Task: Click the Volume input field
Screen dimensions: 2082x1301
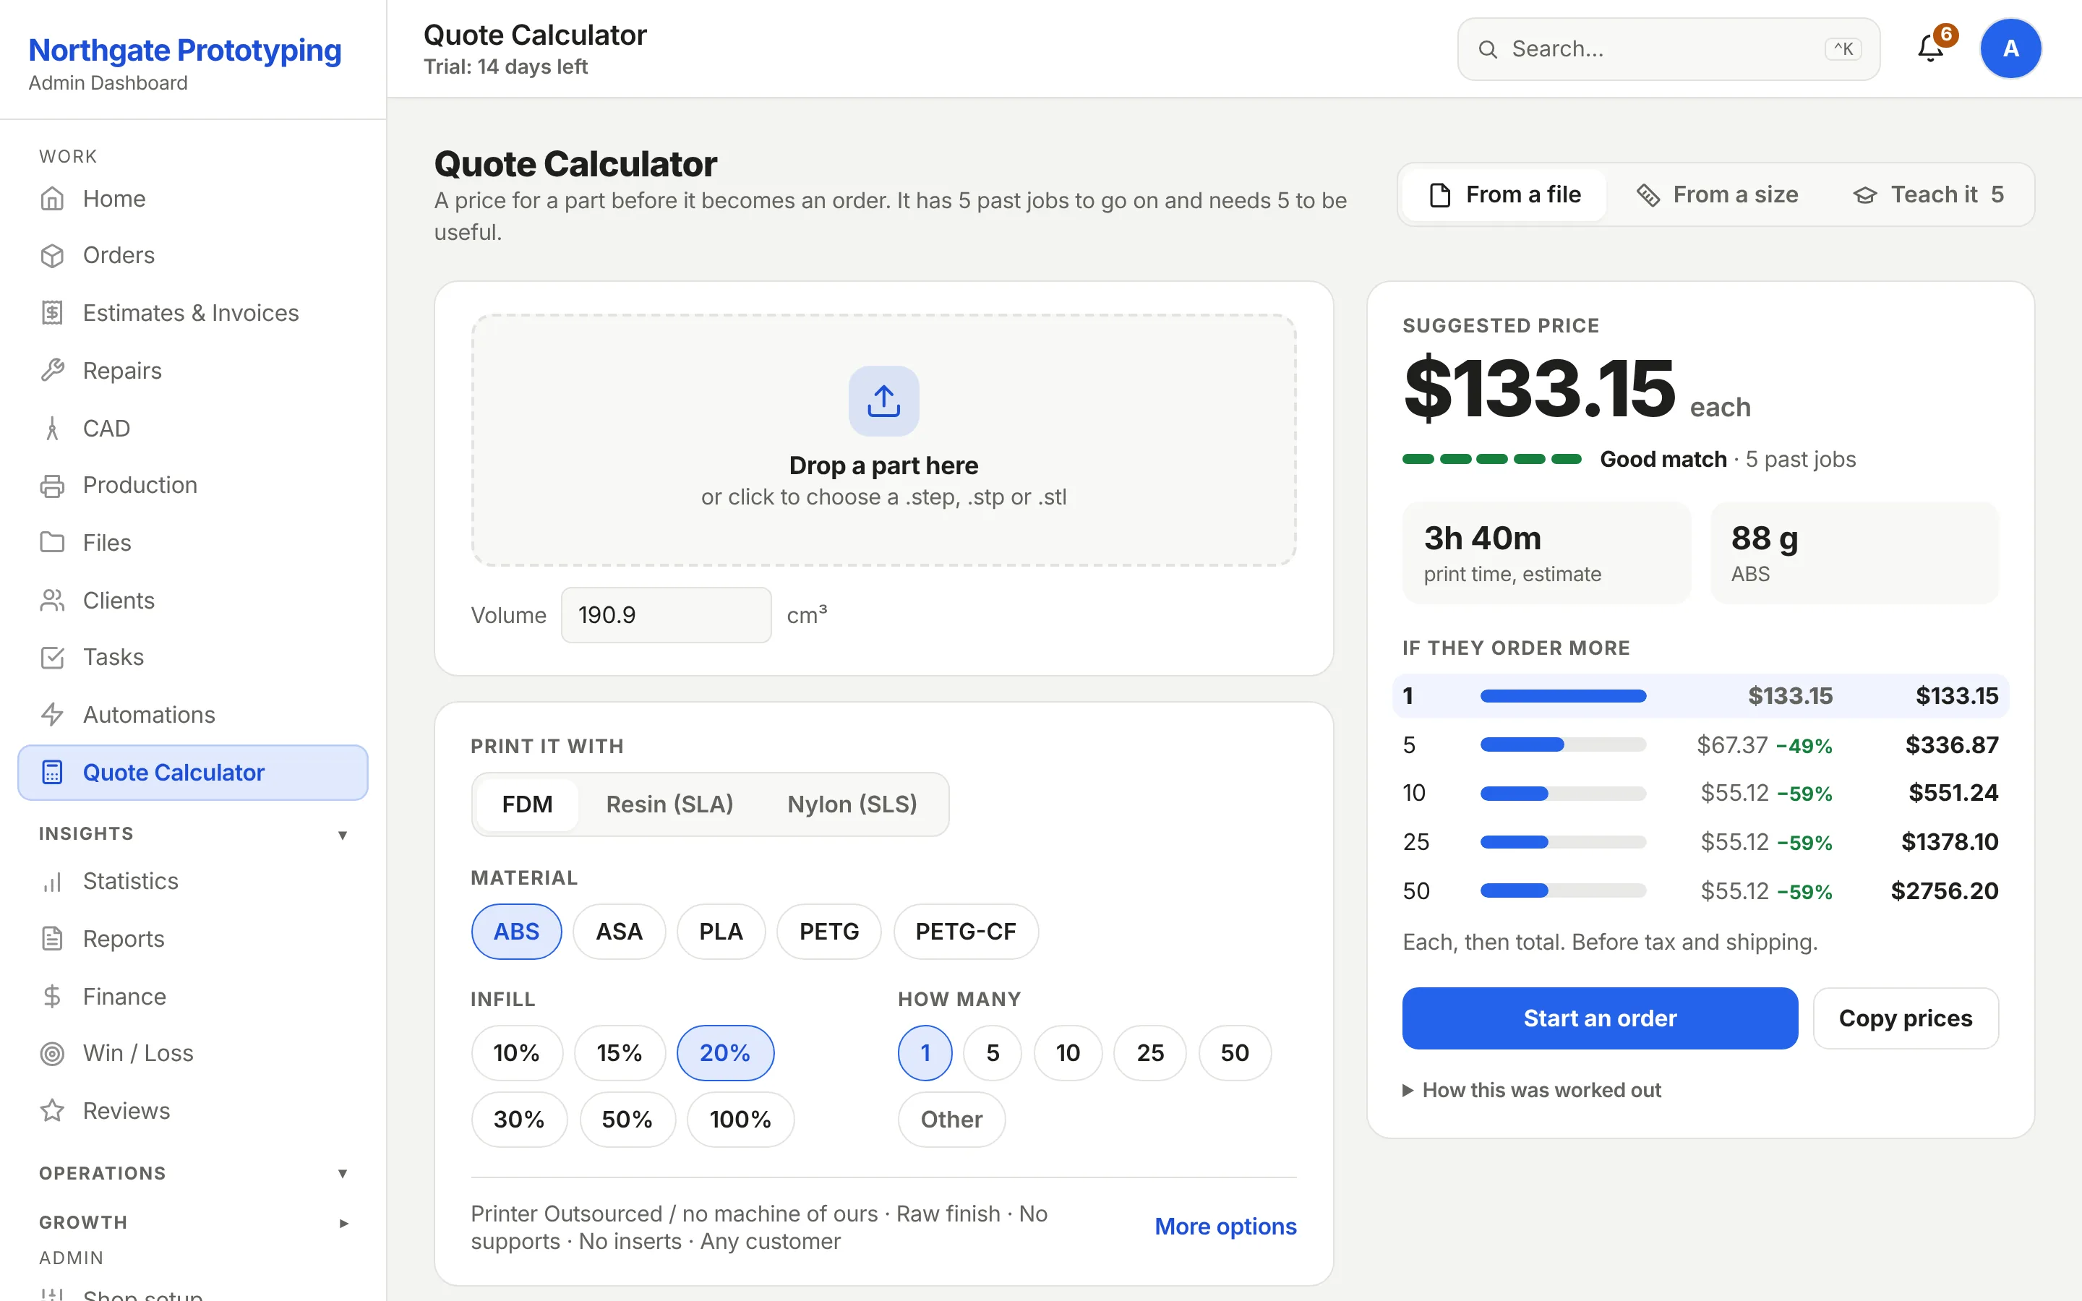Action: coord(666,615)
